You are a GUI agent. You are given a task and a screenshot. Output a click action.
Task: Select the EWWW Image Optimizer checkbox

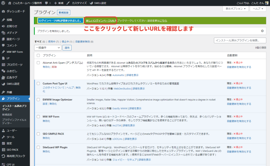pyautogui.click(x=38, y=100)
